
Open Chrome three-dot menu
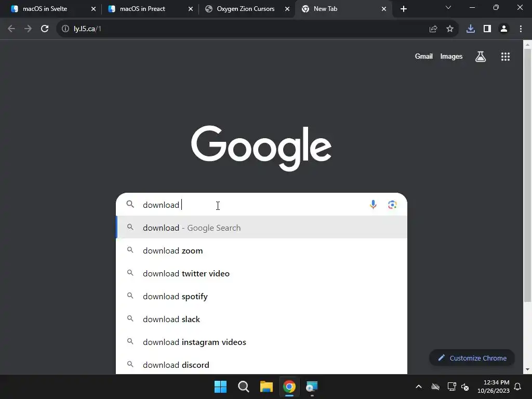[x=521, y=29]
